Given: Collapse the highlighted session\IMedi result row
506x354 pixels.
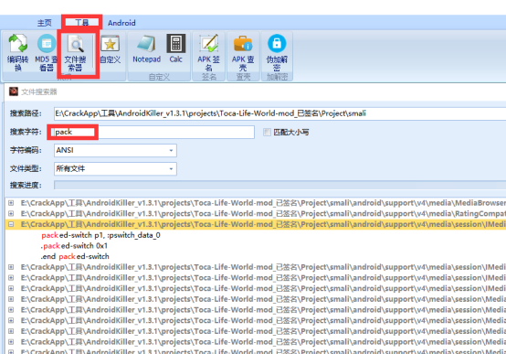Looking at the screenshot, I should point(11,224).
